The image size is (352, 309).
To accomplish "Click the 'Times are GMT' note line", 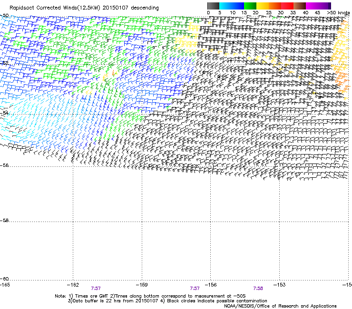I will pyautogui.click(x=150, y=296).
